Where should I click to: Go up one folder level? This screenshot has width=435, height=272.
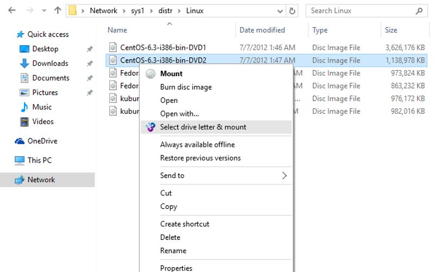58,10
